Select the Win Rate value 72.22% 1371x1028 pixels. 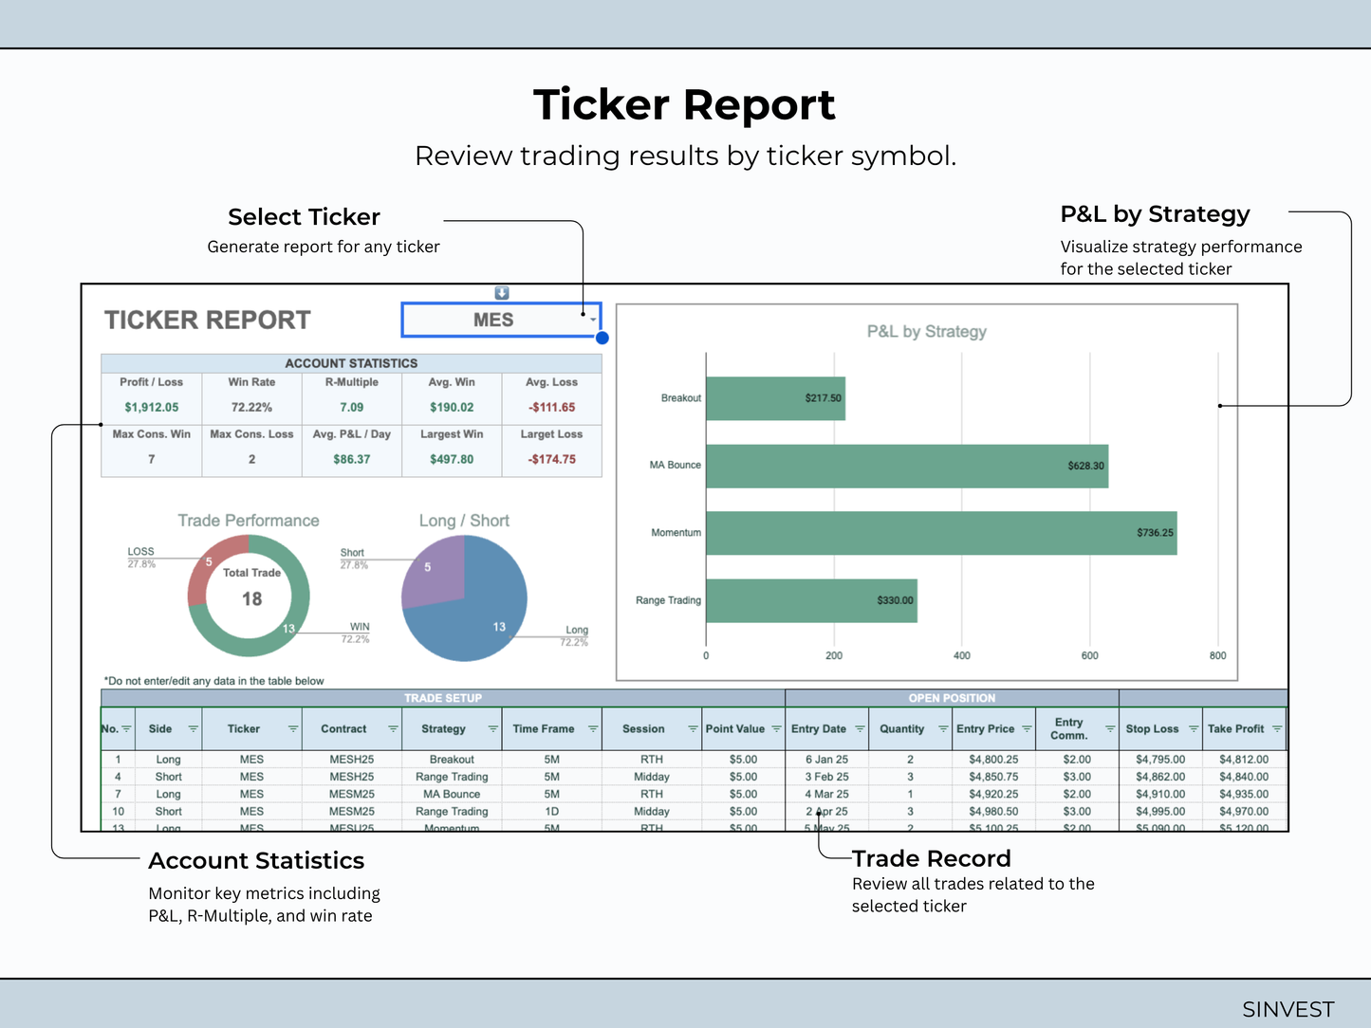pos(251,408)
